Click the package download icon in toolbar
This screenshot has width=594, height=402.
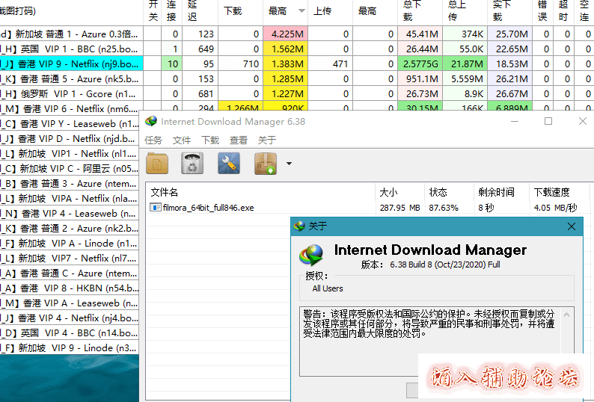click(266, 163)
